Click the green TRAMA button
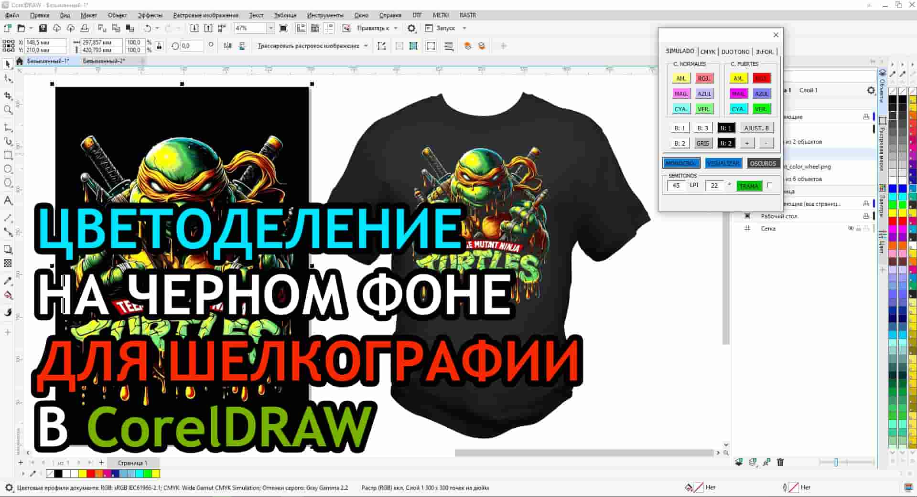 (749, 186)
